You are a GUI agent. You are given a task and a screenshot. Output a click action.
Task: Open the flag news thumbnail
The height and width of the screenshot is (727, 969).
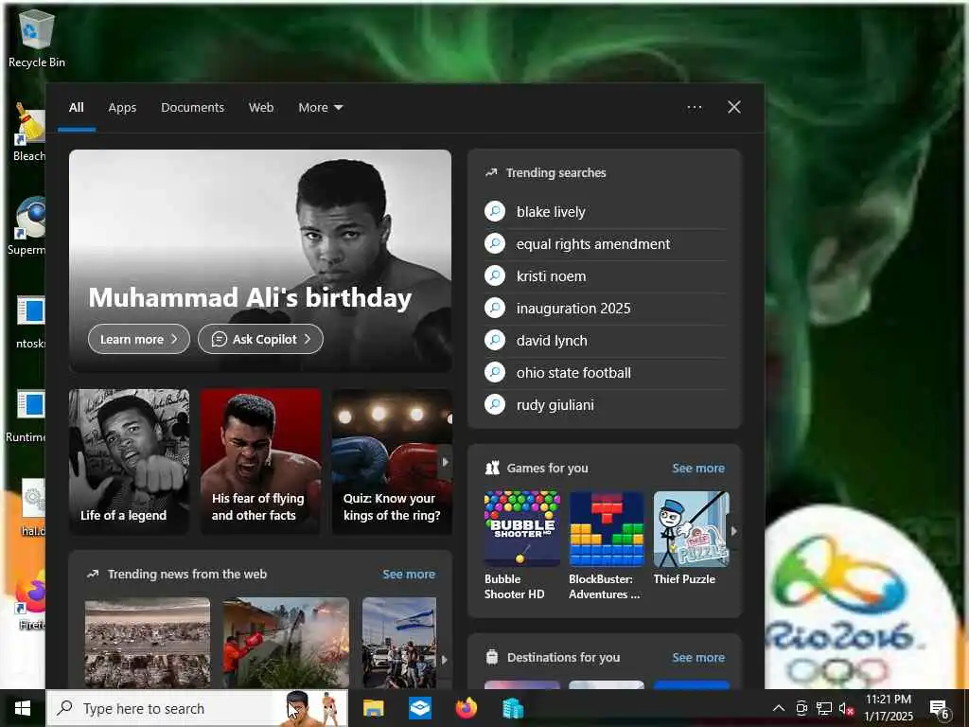coord(399,643)
